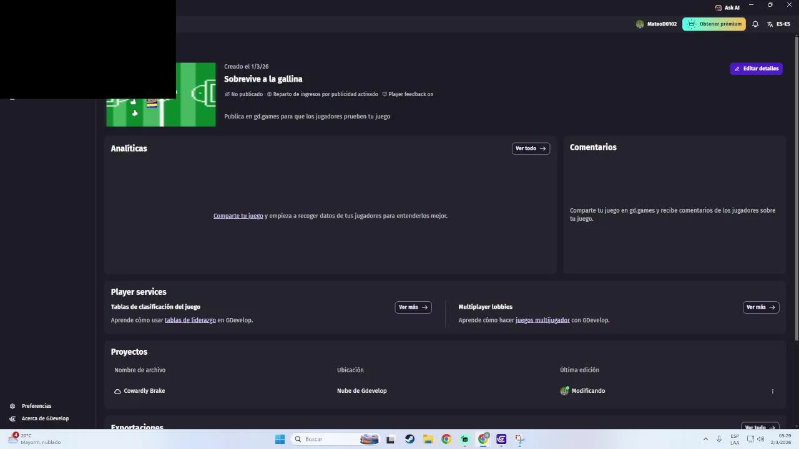Click the GDevelop logo icon in sidebar

coord(12,418)
